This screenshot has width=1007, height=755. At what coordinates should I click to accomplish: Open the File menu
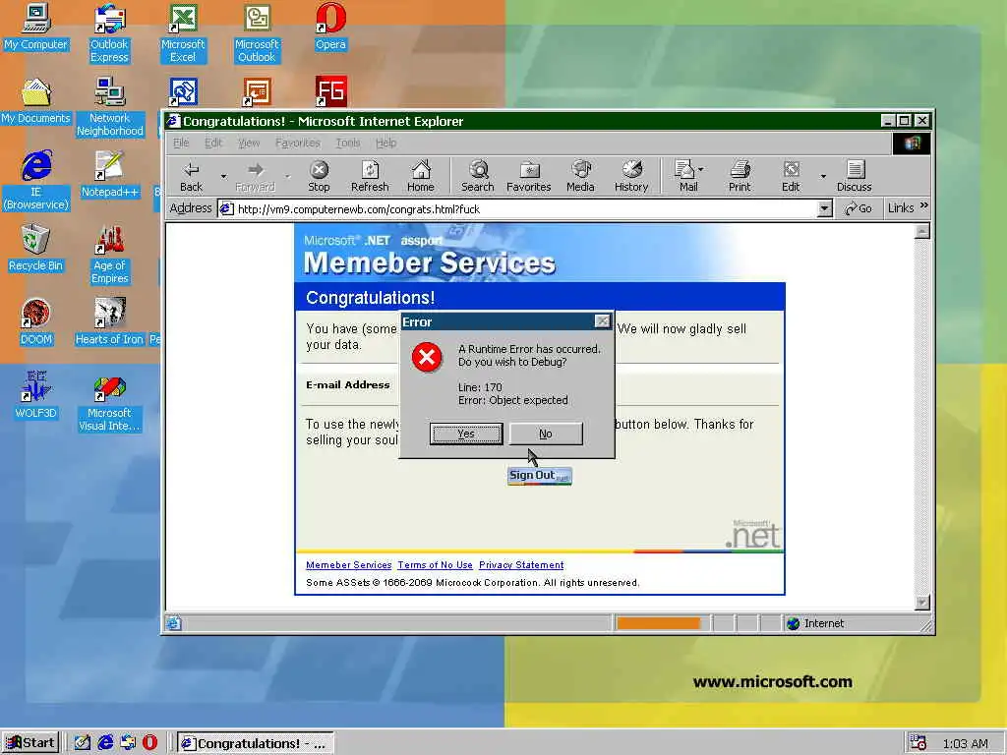[x=181, y=143]
